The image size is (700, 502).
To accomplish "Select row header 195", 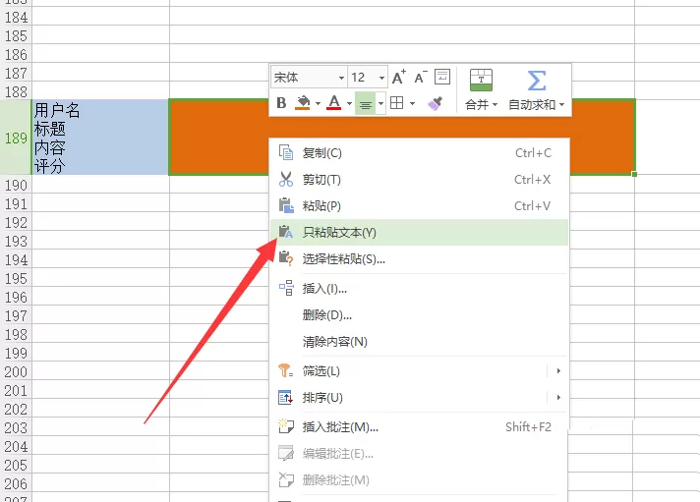I will 16,278.
